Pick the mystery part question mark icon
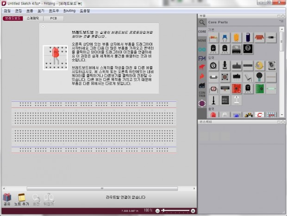The image size is (287, 216). (x=248, y=48)
